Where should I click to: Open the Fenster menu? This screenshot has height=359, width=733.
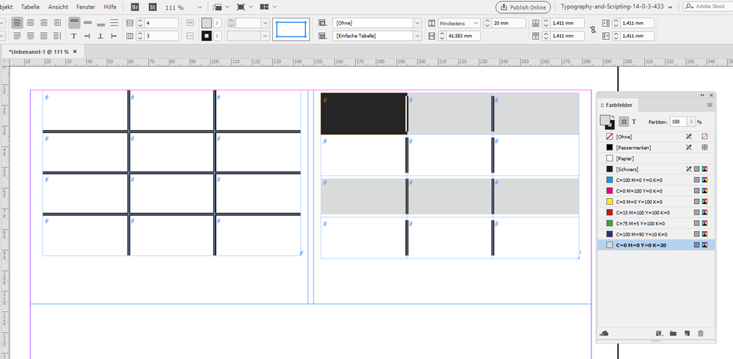pos(86,7)
